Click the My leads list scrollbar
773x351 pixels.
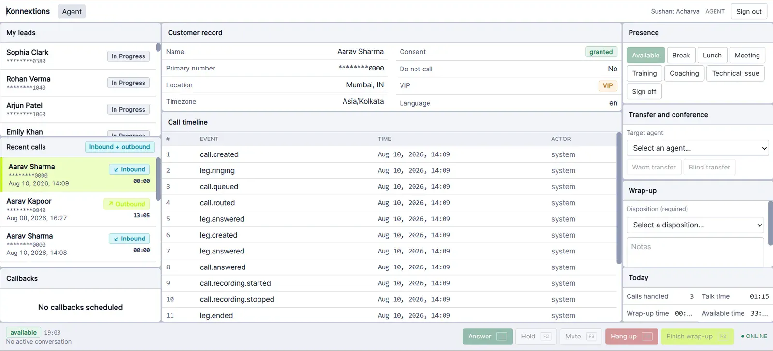click(x=158, y=47)
